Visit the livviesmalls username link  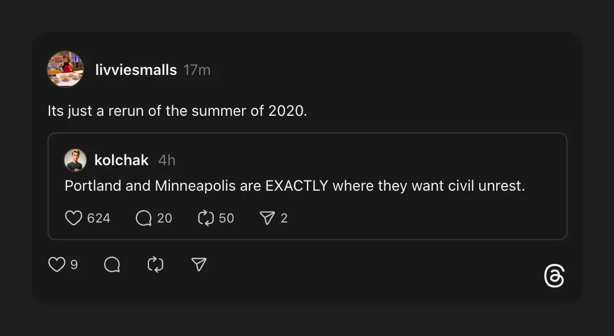136,70
